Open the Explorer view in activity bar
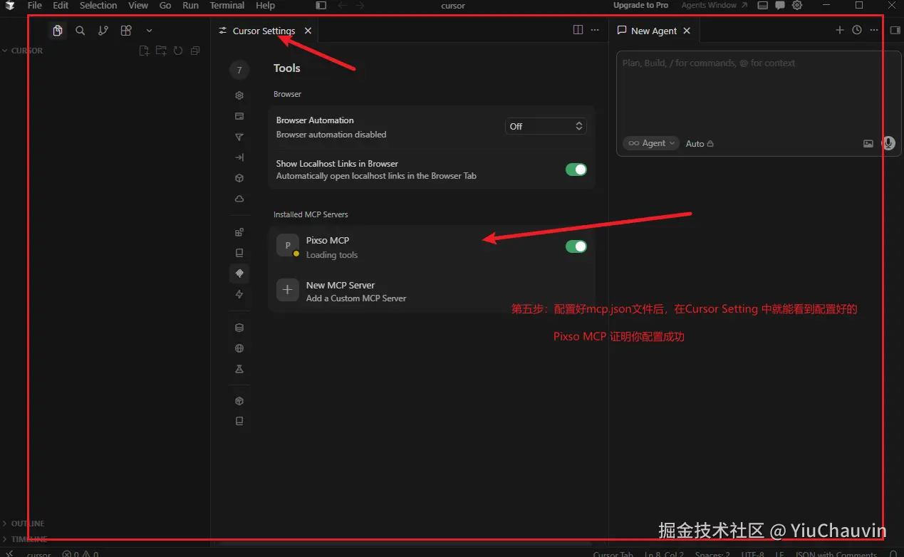Viewport: 904px width, 557px height. [x=58, y=31]
